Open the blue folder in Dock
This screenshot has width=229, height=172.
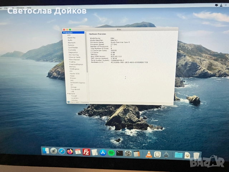(x=179, y=155)
